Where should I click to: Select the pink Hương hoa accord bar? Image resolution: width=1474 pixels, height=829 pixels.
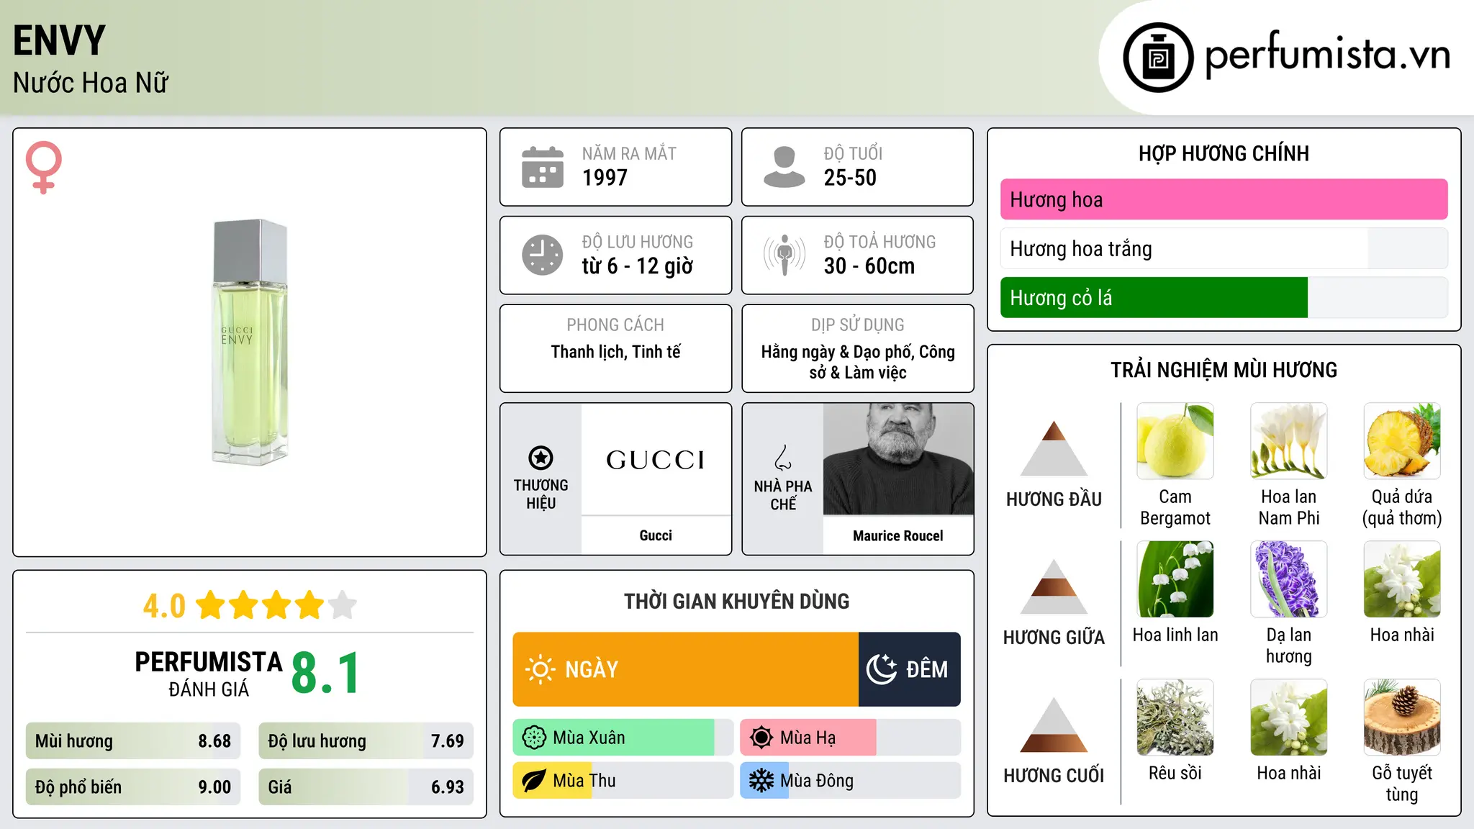(x=1224, y=199)
